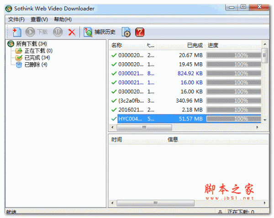Screen dimensions: 274x218
Task: Click the grey start download play button
Action: tap(30, 32)
